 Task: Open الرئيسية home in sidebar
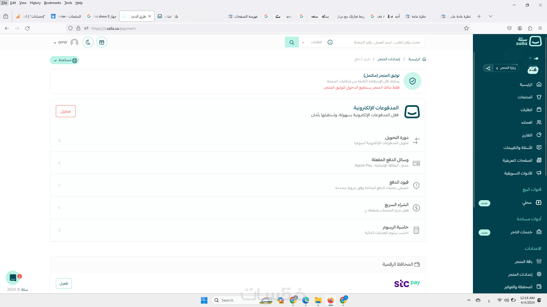(530, 84)
